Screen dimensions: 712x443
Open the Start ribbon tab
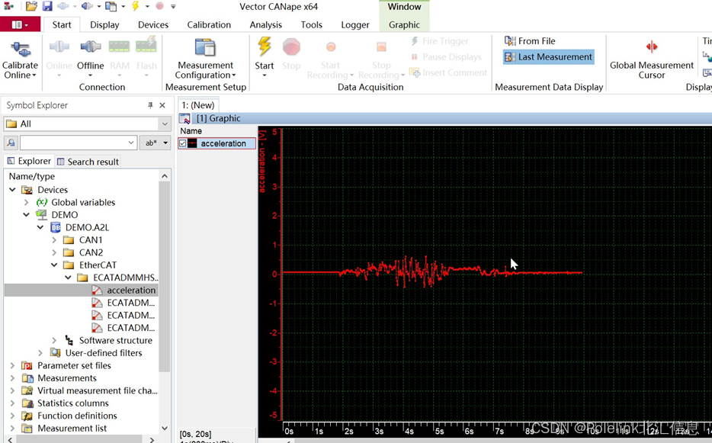61,24
